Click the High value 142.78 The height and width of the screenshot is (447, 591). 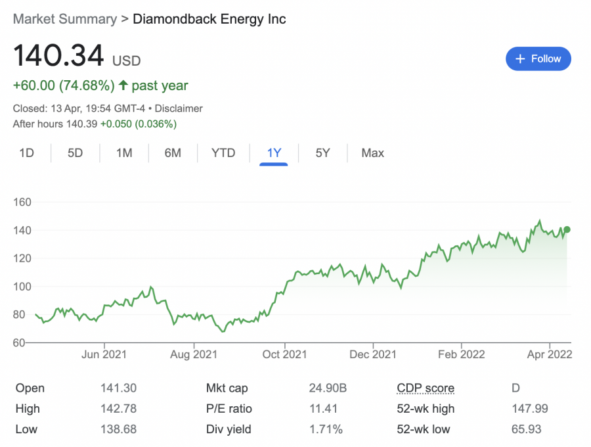pos(118,408)
